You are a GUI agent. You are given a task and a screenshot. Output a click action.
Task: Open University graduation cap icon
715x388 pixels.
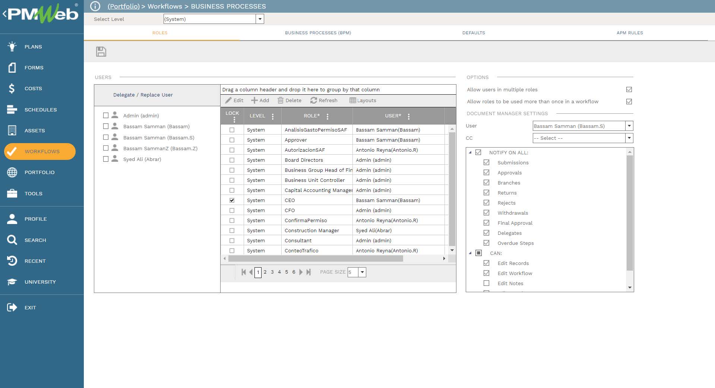(12, 282)
